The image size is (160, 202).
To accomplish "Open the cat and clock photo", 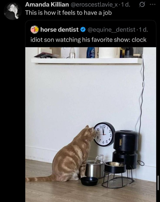I will [91, 125].
